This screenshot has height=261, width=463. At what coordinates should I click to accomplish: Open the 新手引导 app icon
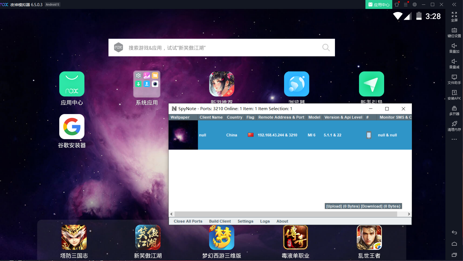pyautogui.click(x=372, y=84)
